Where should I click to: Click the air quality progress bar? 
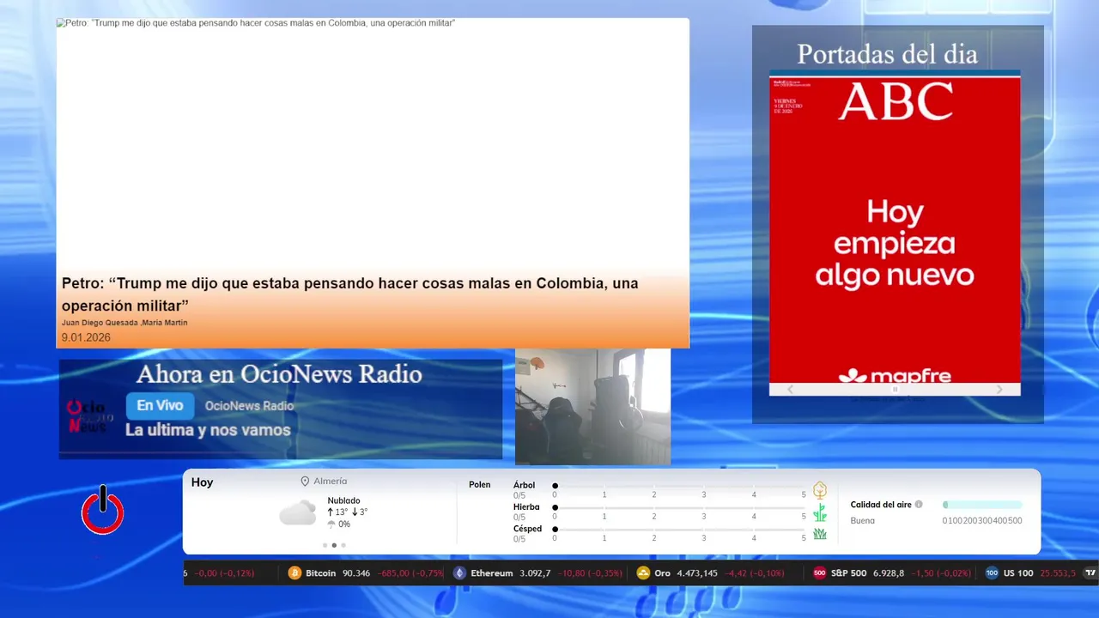pyautogui.click(x=982, y=505)
